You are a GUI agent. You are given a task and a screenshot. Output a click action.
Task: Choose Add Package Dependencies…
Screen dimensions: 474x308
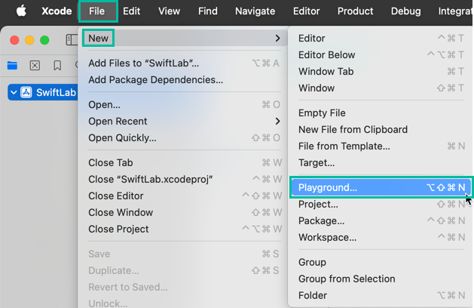(x=184, y=80)
